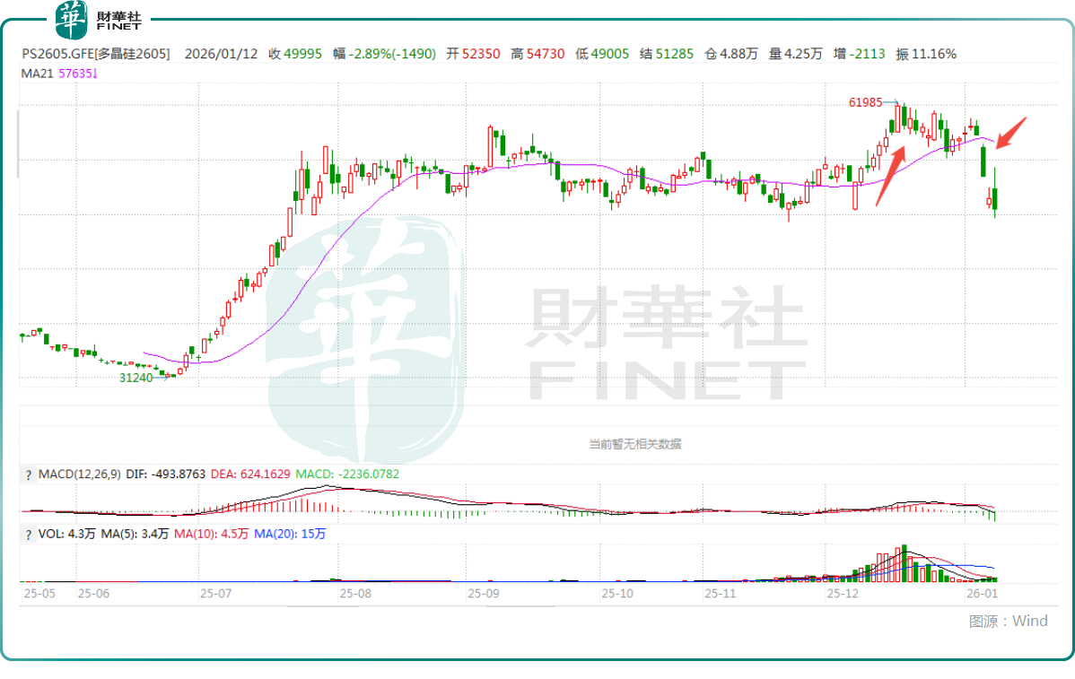Click the 25-08 date on the time axis
Image resolution: width=1075 pixels, height=679 pixels.
point(354,594)
